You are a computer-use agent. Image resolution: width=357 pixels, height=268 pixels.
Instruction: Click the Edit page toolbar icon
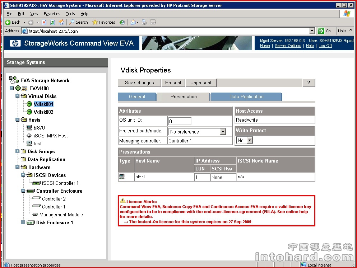(x=153, y=22)
